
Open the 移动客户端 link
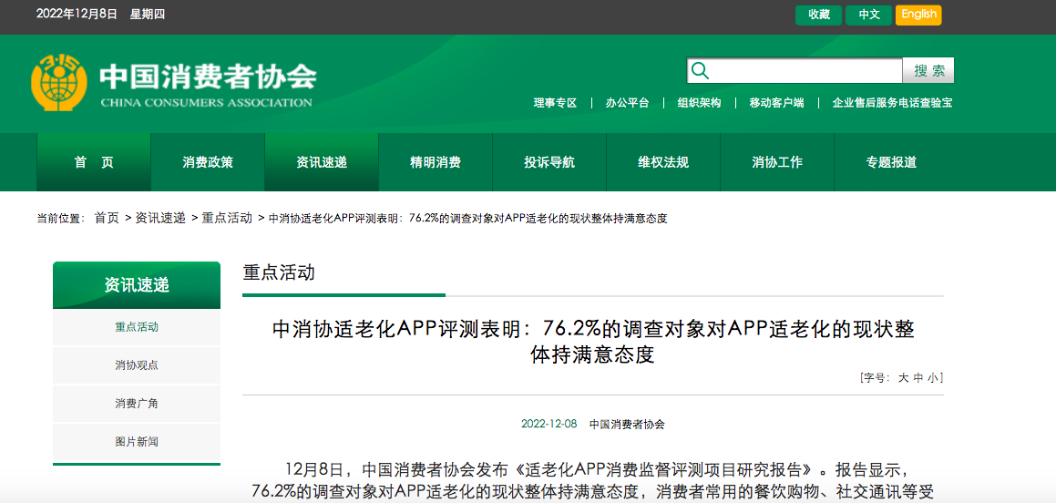(x=776, y=103)
